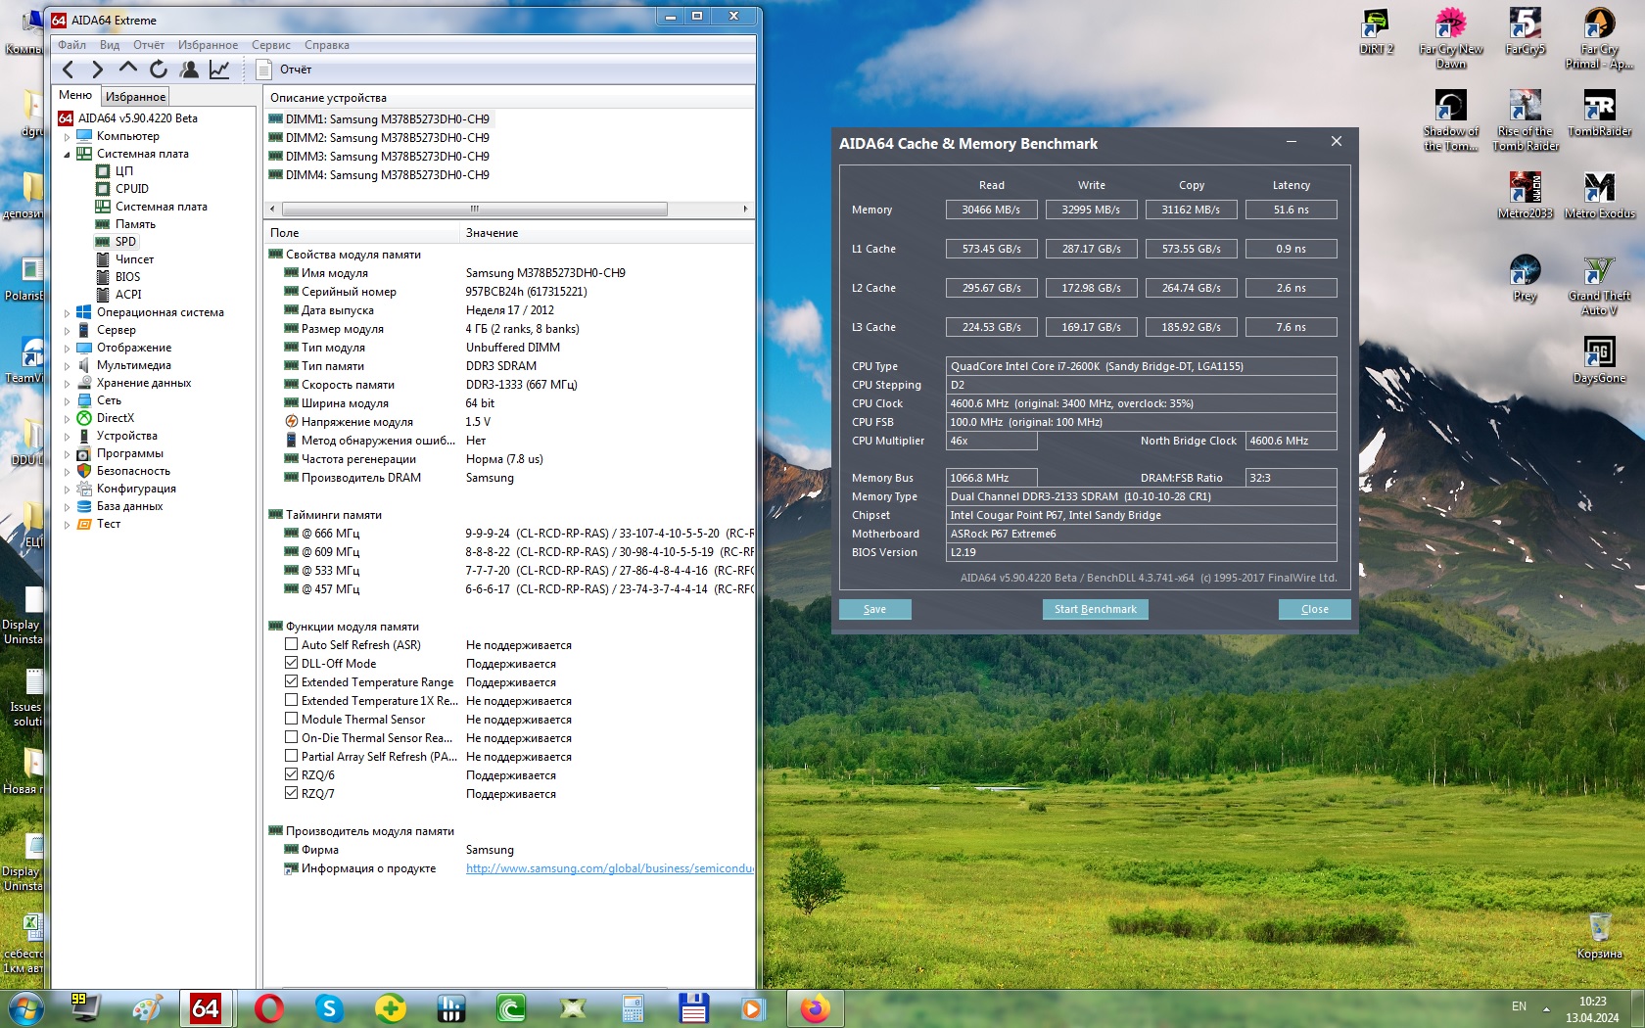Toggle the DLL-Off Mode checkbox
The image size is (1645, 1028).
click(291, 663)
